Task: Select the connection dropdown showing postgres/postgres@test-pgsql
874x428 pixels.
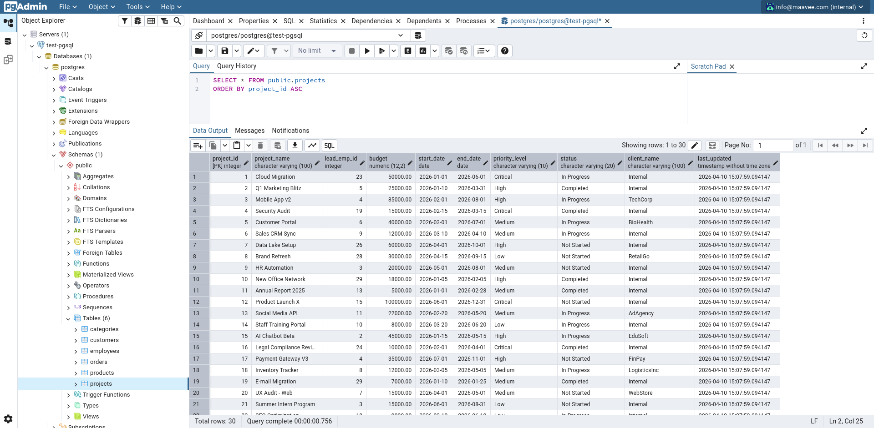Action: pyautogui.click(x=304, y=35)
